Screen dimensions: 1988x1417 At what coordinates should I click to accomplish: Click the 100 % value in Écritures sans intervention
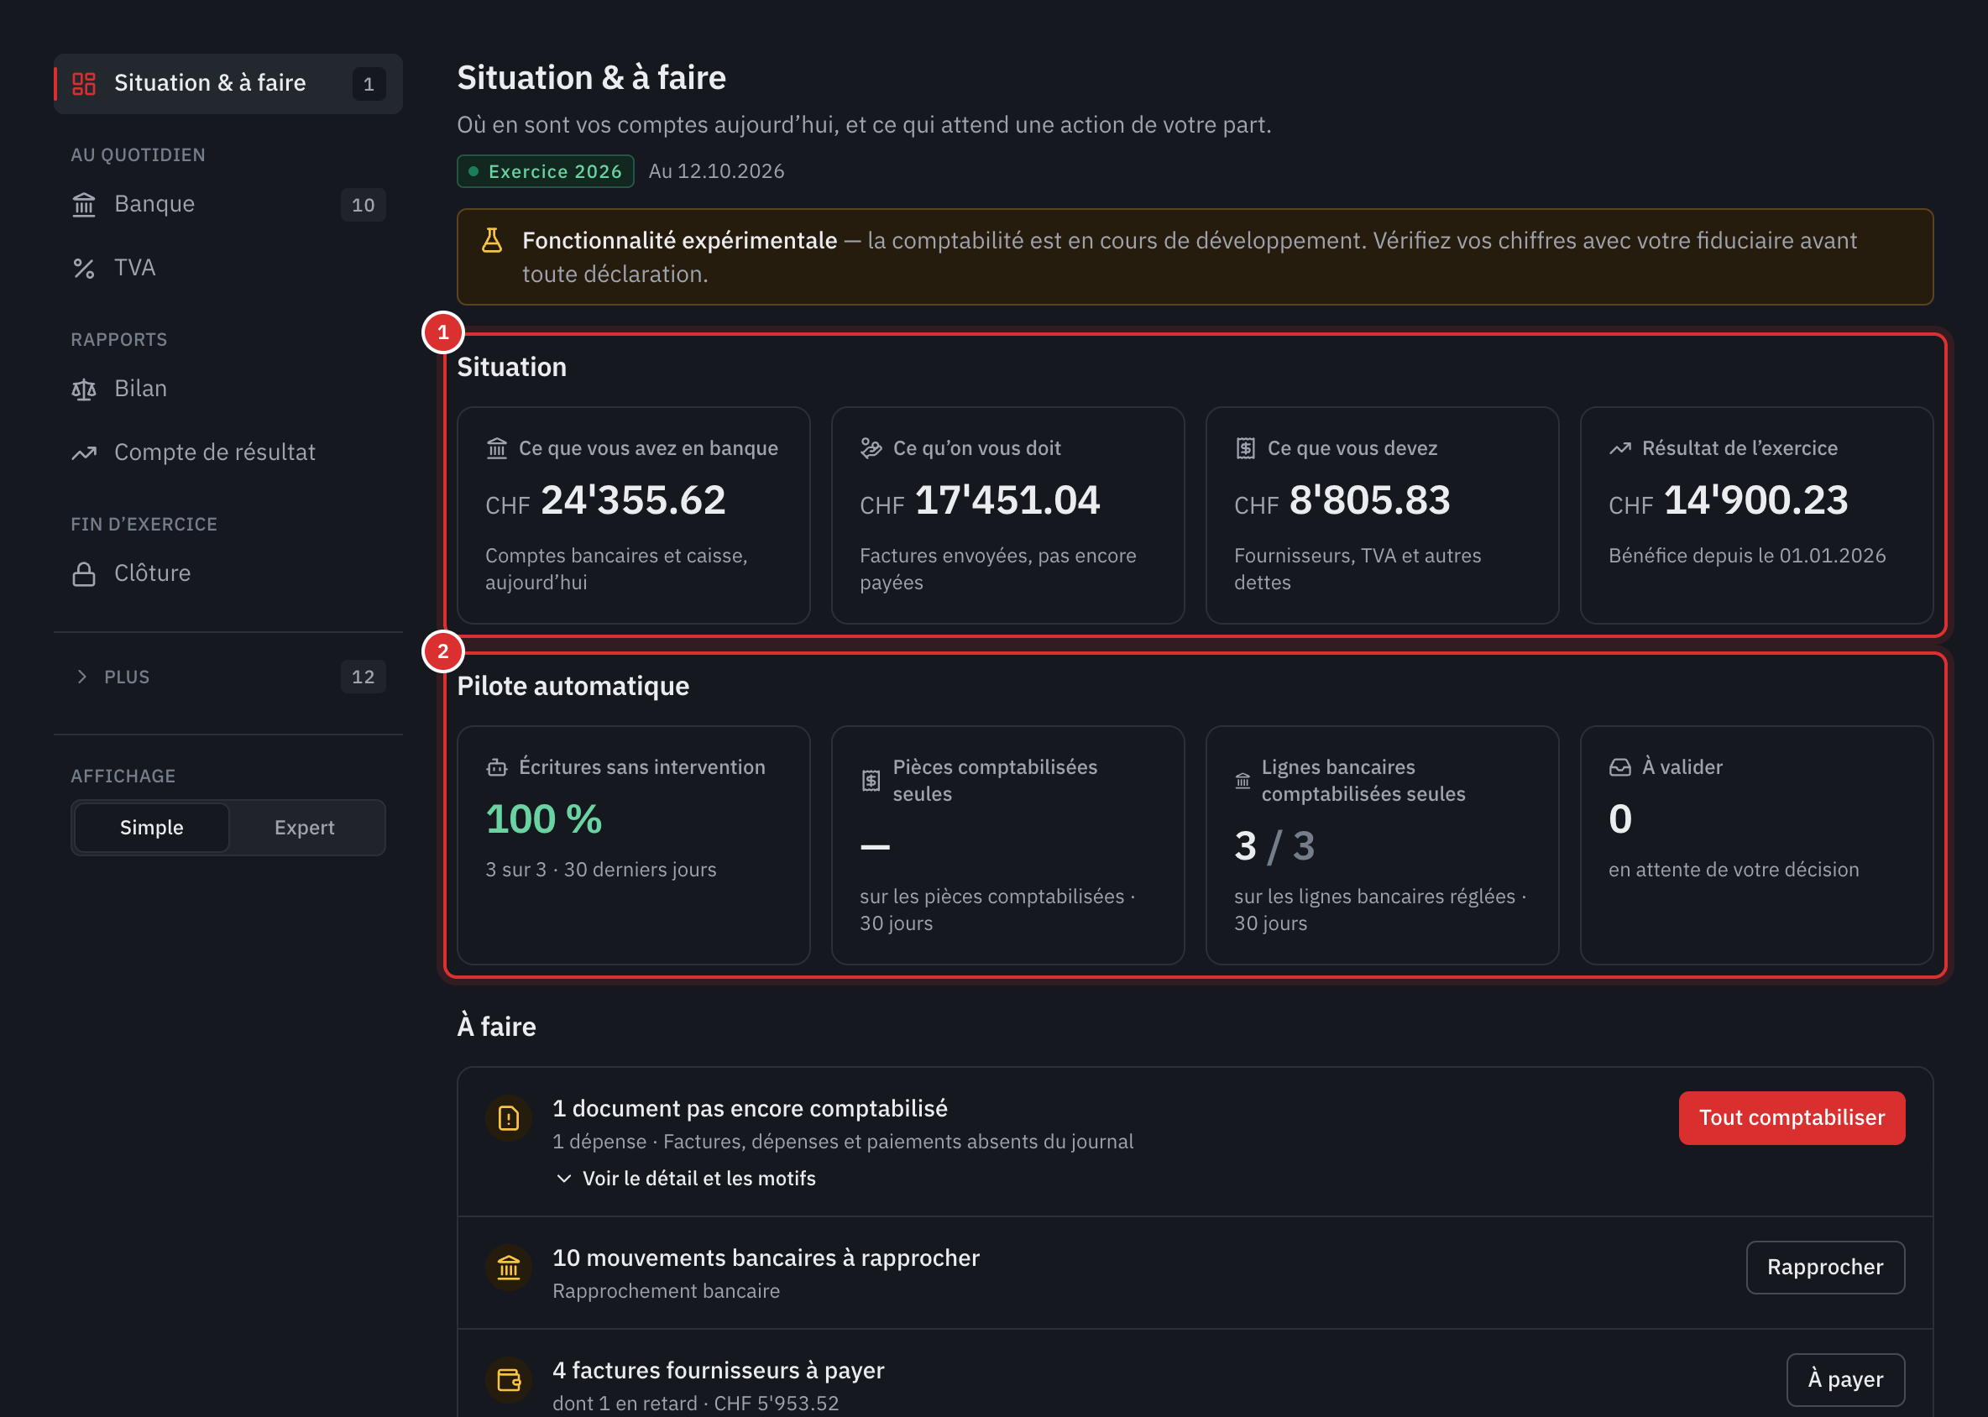(544, 819)
